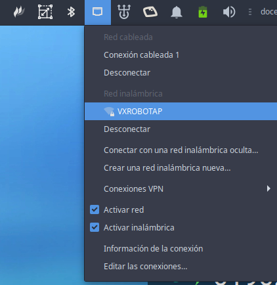Select the VXROBOTAP wireless network
Viewport: 277px width, 285px height.
point(181,112)
